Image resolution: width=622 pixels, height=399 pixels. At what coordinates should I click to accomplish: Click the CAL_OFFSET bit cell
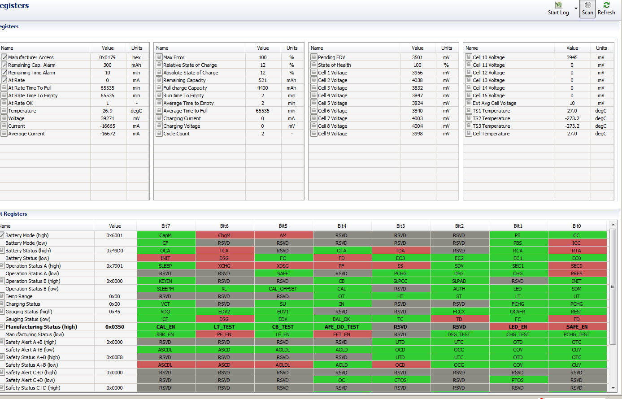click(x=283, y=289)
